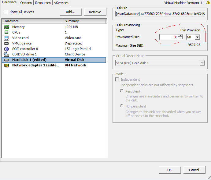Viewport: 211px width, 180px height.
Task: Switch to the Options tab
Action: point(26,3)
